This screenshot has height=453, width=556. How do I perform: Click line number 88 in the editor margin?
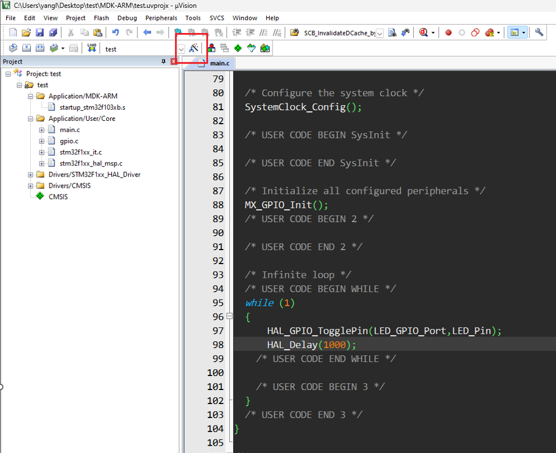coord(218,205)
